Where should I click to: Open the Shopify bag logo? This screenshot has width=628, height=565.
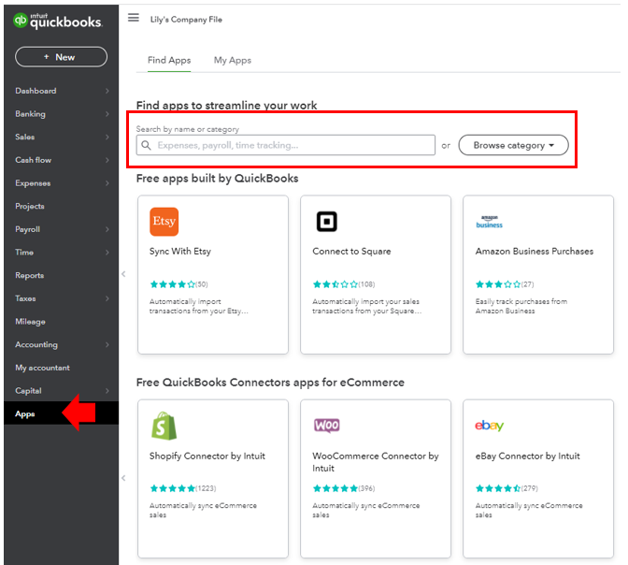164,426
